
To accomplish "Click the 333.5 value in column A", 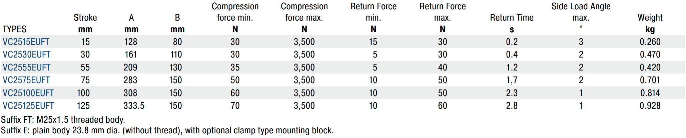I will pos(134,106).
